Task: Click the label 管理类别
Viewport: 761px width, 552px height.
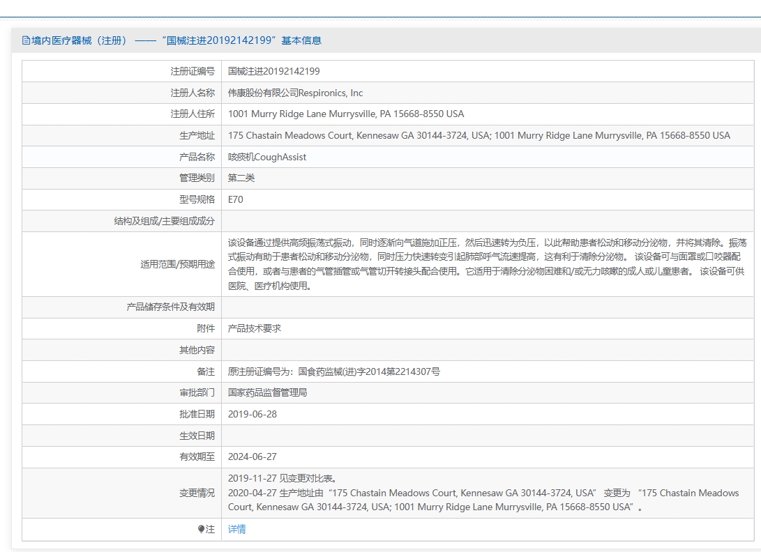Action: pyautogui.click(x=197, y=178)
